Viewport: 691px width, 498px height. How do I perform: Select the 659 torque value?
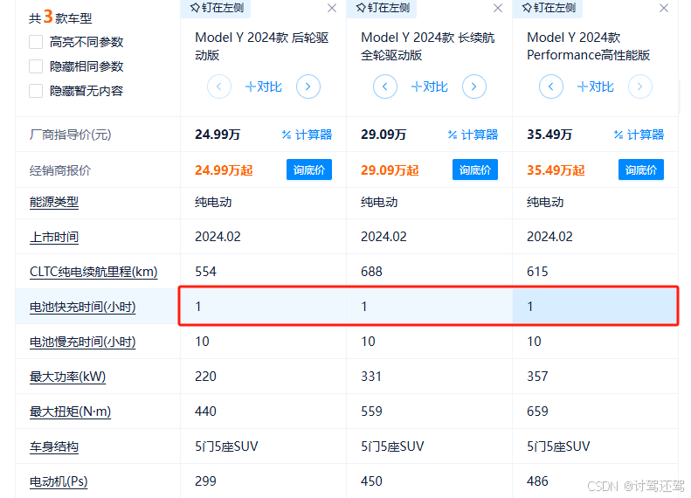pos(537,412)
